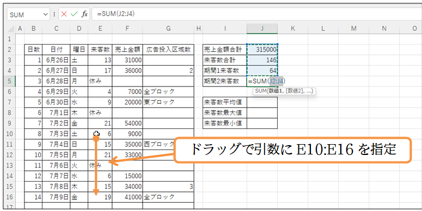
Task: Click the empty cell beside 来客数最大値
Action: point(262,113)
